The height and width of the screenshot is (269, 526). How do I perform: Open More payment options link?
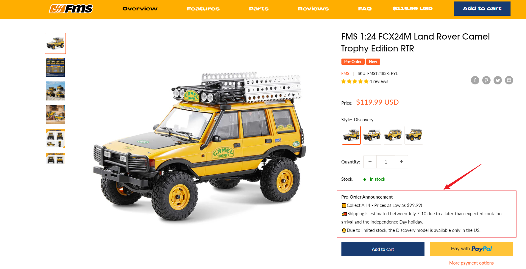click(471, 263)
